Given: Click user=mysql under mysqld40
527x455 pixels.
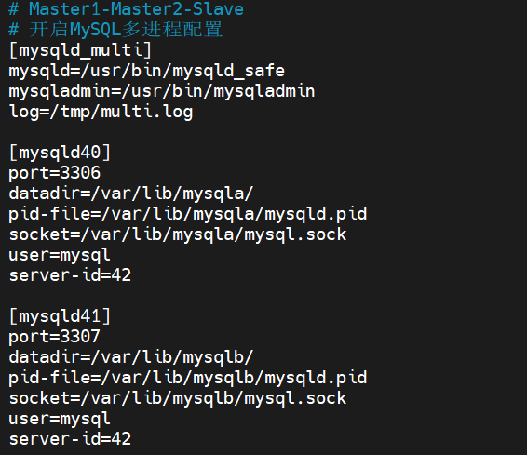Looking at the screenshot, I should [x=60, y=255].
